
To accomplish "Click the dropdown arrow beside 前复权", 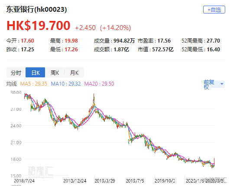I will (x=222, y=84).
